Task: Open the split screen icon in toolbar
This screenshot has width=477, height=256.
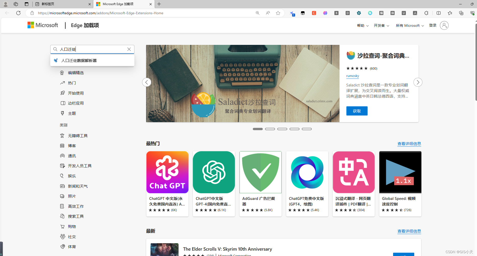Action: [439, 13]
